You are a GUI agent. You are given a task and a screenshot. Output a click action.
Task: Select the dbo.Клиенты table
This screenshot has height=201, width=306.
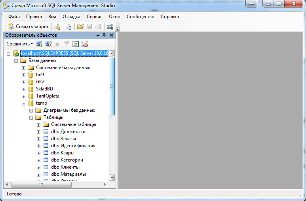click(x=65, y=167)
